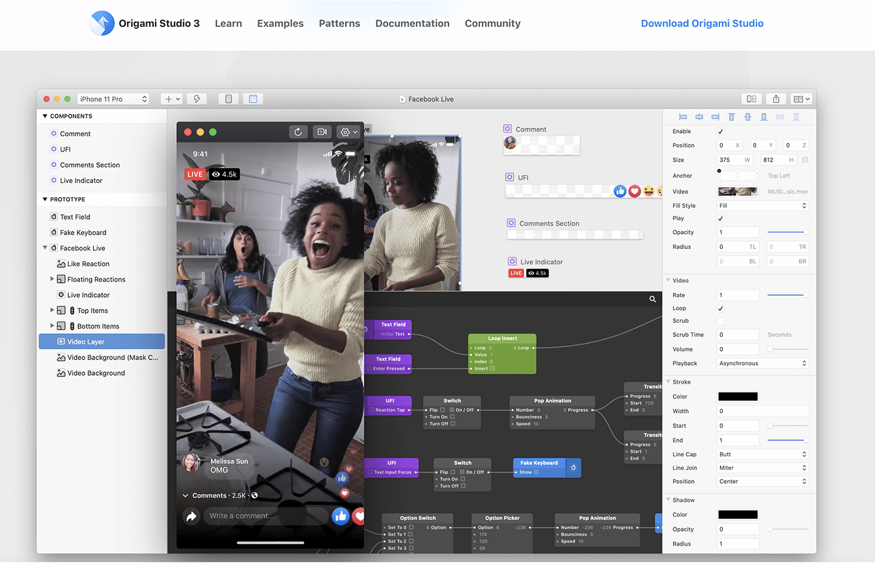Adjust the Volume slider
Screen dimensions: 875x563
(x=787, y=350)
